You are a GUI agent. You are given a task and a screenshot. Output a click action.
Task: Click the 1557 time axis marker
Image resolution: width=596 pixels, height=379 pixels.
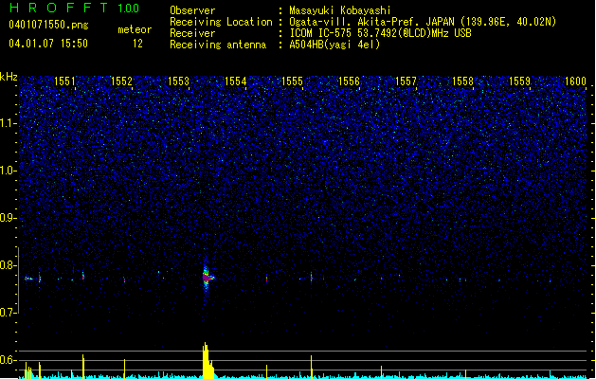point(406,81)
